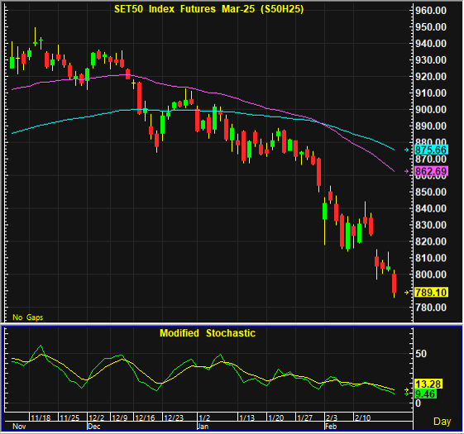Click the last red candlestick near 789
This screenshot has height=434, width=464.
(x=395, y=284)
